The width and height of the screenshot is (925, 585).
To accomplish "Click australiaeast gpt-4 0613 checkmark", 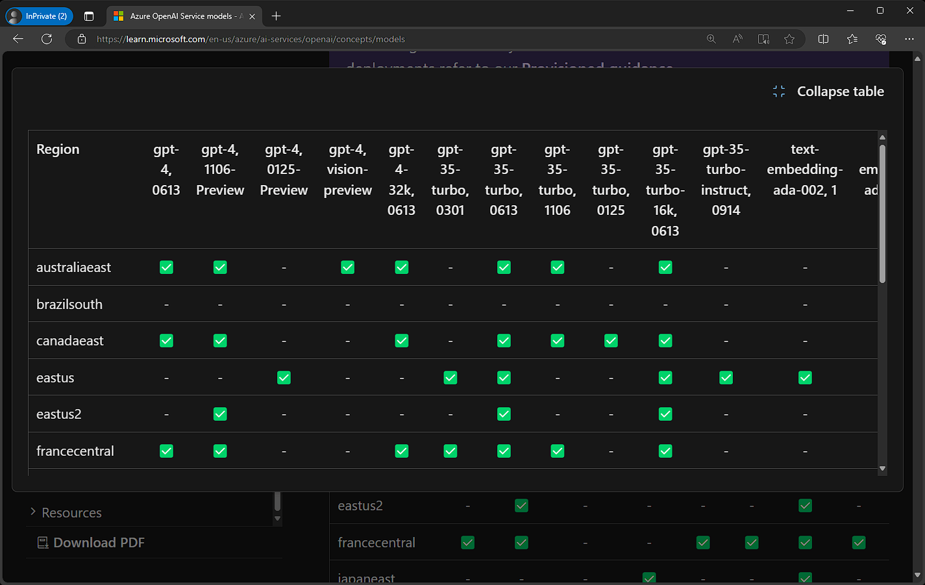I will pyautogui.click(x=167, y=268).
